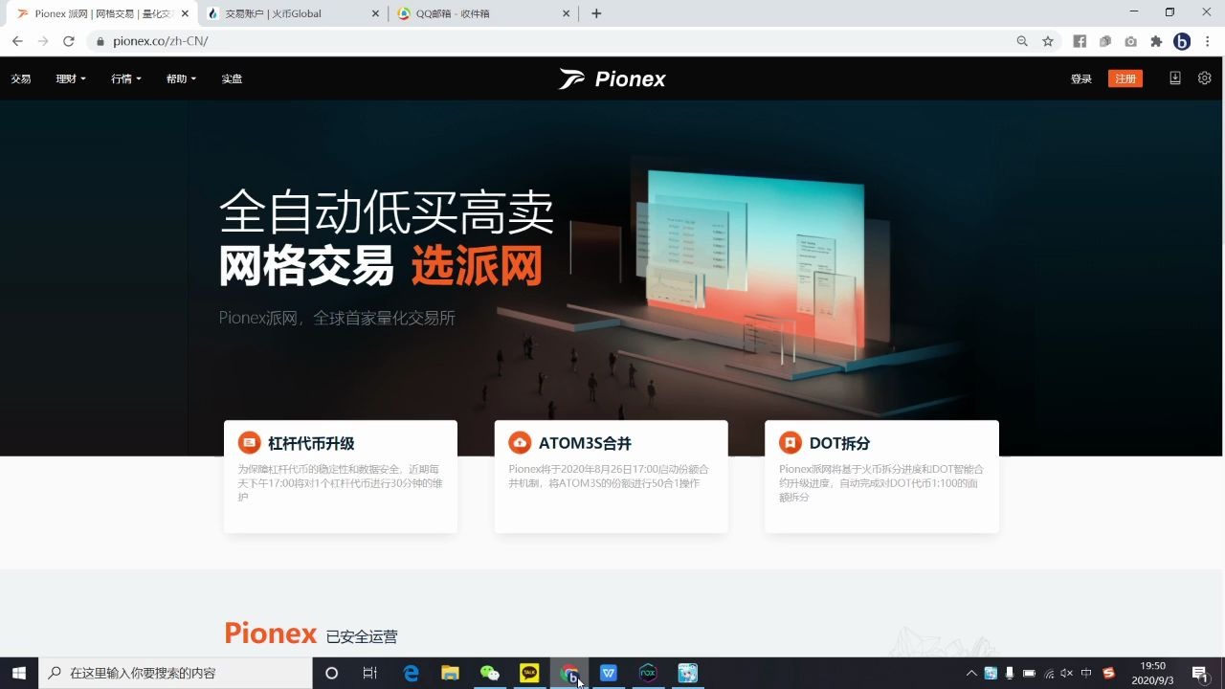This screenshot has width=1225, height=689.
Task: Switch to the QQ邮箱 收件箱 tab
Action: [484, 13]
